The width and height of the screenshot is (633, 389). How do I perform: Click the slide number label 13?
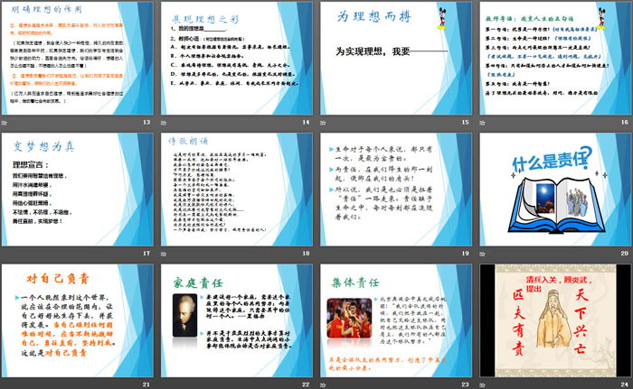coord(146,122)
